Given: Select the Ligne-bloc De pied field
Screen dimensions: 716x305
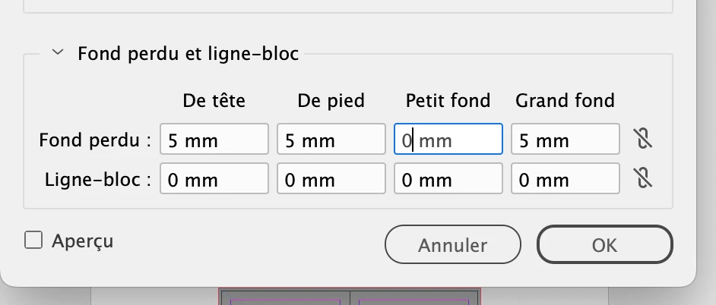Looking at the screenshot, I should [x=331, y=179].
